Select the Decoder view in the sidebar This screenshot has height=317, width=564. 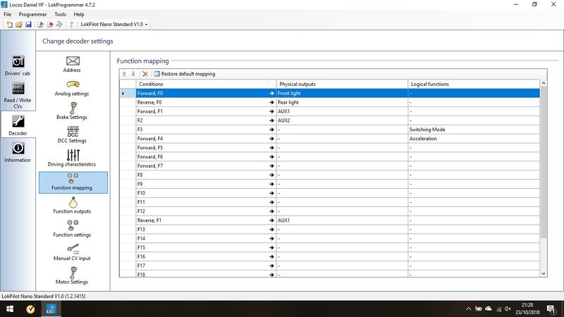18,125
